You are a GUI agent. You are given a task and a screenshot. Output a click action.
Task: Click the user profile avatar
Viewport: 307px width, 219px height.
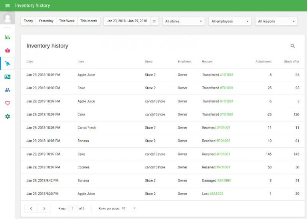[7, 18]
